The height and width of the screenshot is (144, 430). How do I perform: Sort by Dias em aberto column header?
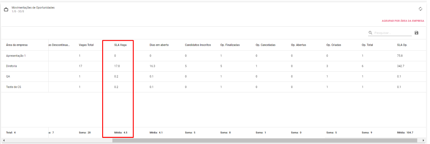(x=159, y=45)
